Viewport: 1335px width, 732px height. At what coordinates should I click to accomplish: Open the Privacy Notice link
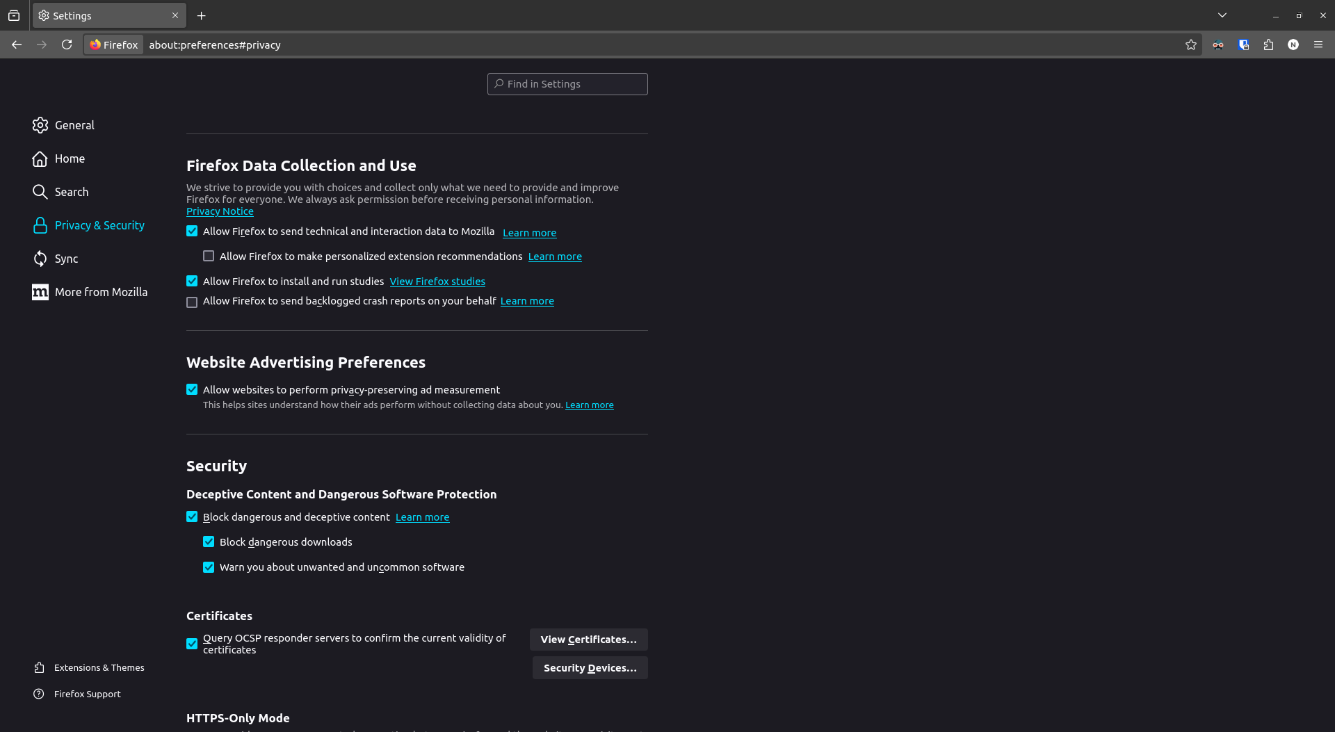(220, 211)
